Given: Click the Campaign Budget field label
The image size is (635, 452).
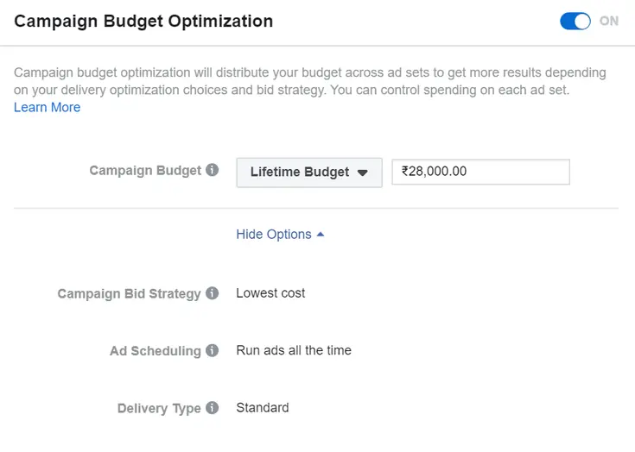Looking at the screenshot, I should click(145, 171).
